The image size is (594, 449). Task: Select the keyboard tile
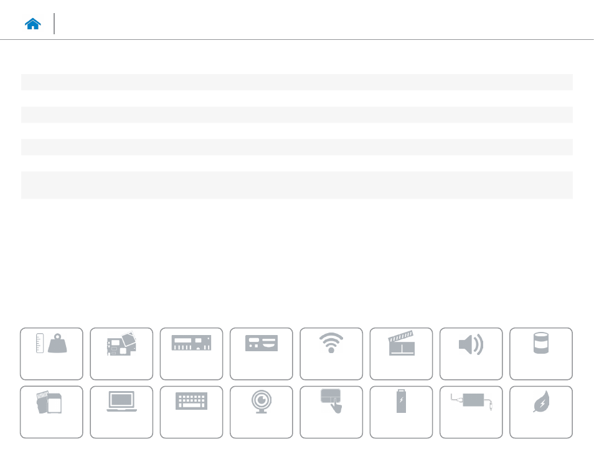point(191,412)
